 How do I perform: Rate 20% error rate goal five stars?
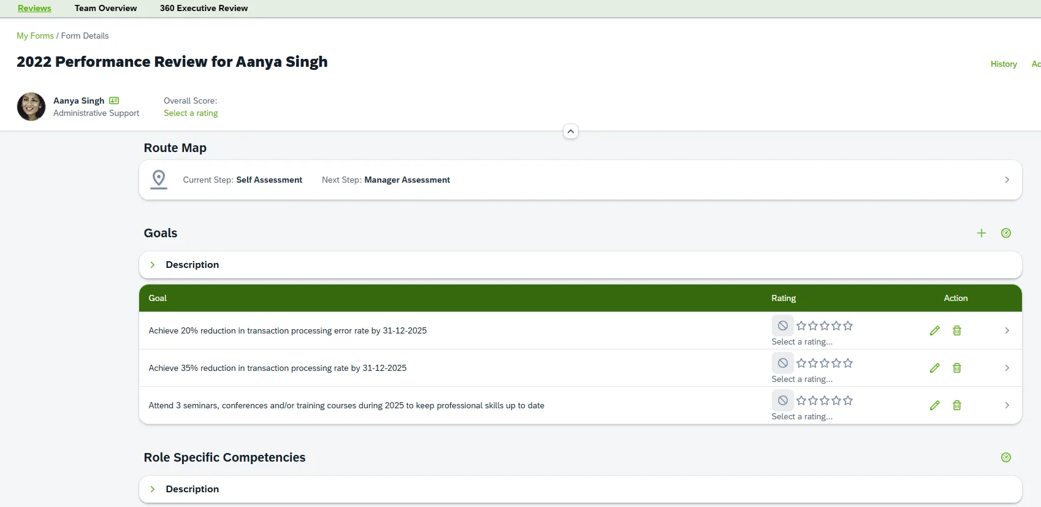click(848, 326)
